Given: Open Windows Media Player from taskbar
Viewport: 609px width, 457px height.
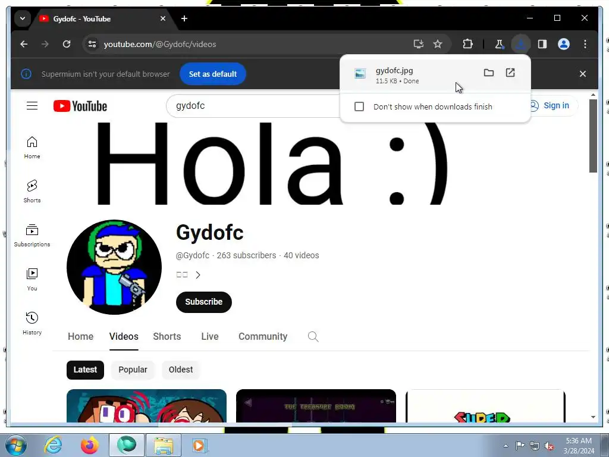Looking at the screenshot, I should tap(200, 445).
